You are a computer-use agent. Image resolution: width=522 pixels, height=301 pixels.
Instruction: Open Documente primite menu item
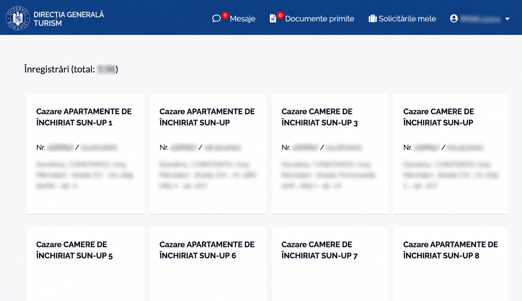click(319, 19)
